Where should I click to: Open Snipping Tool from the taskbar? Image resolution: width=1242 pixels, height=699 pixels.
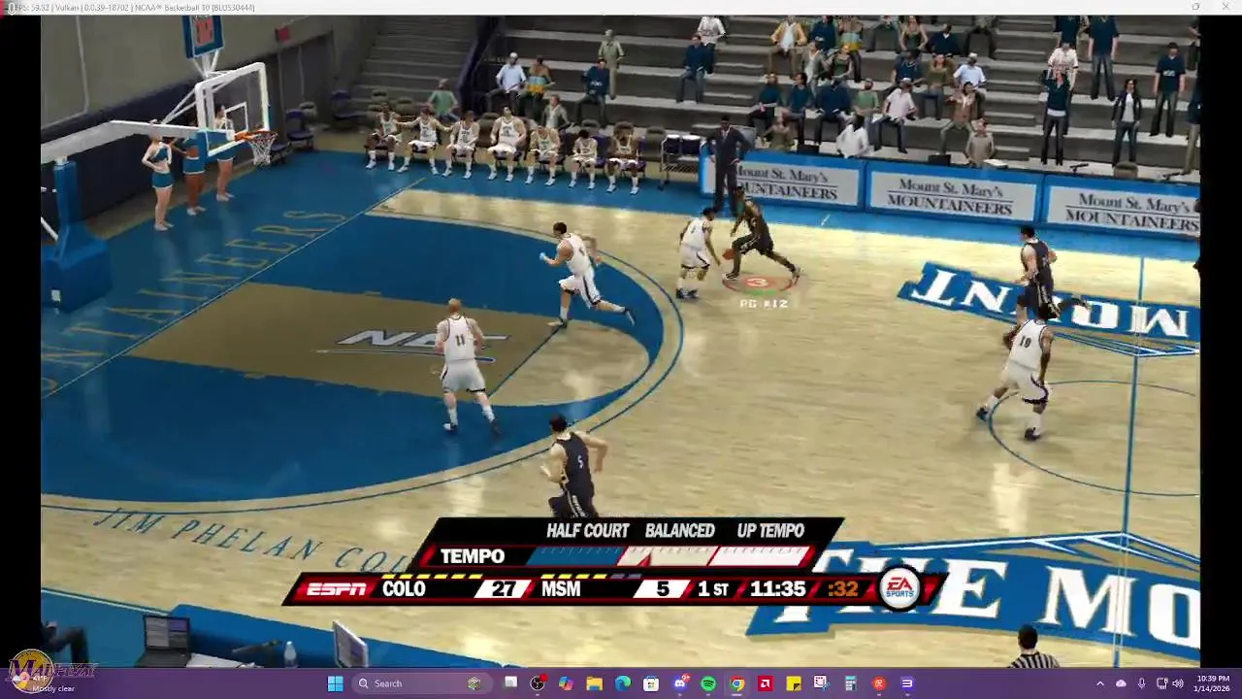click(x=821, y=683)
